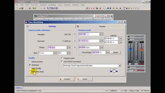Click the Percentage 126.3158 % field
The height and width of the screenshot is (93, 165).
click(x=98, y=52)
